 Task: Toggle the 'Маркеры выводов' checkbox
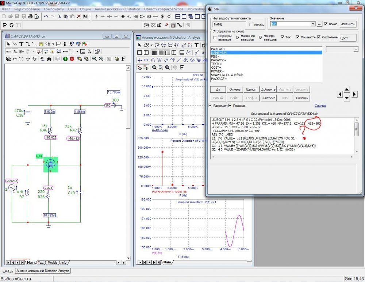[x=215, y=37]
